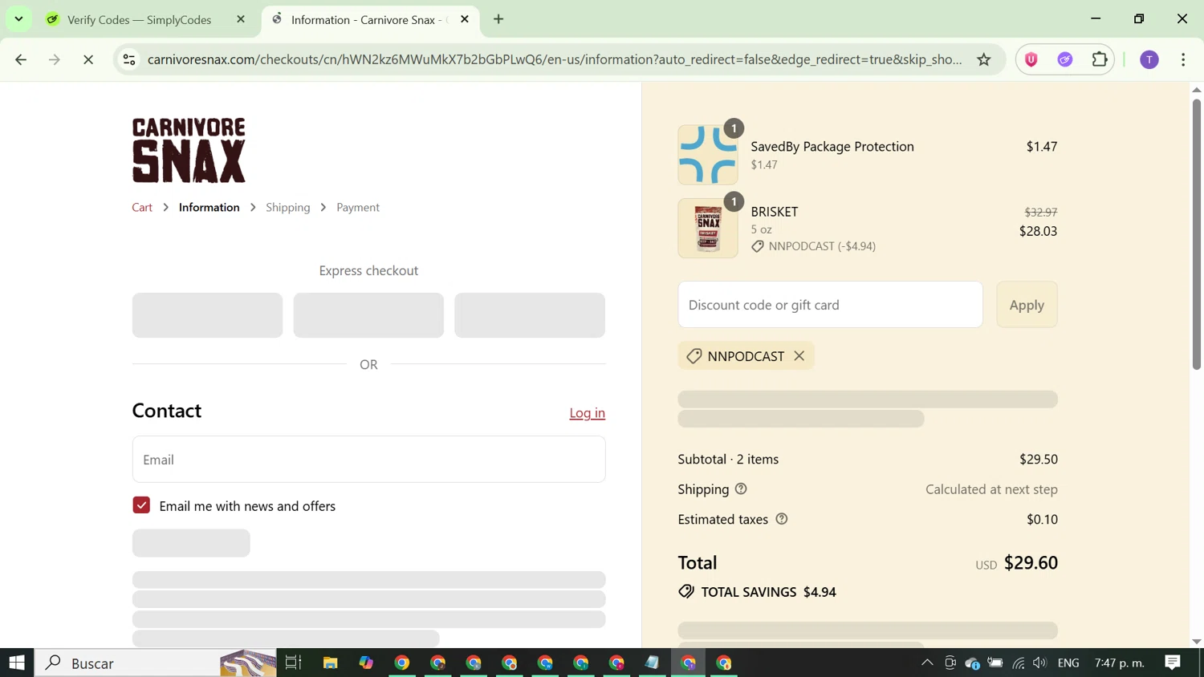This screenshot has height=677, width=1204.
Task: Select the Information Carnivore Snax tab
Action: [371, 19]
